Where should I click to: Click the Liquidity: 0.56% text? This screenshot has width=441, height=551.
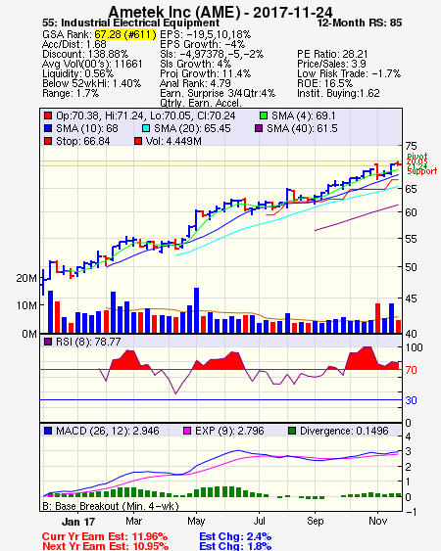(x=77, y=73)
